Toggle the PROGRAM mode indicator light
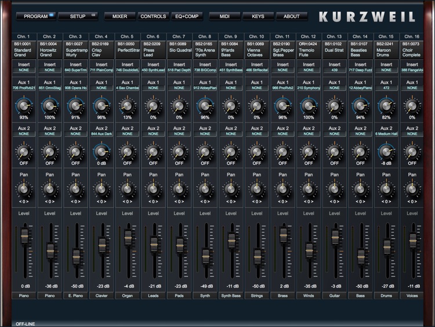 pos(51,15)
